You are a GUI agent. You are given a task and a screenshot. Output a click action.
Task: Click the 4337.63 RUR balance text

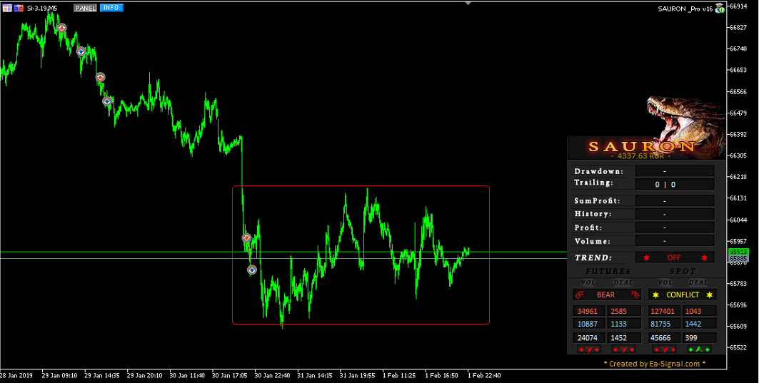point(641,156)
